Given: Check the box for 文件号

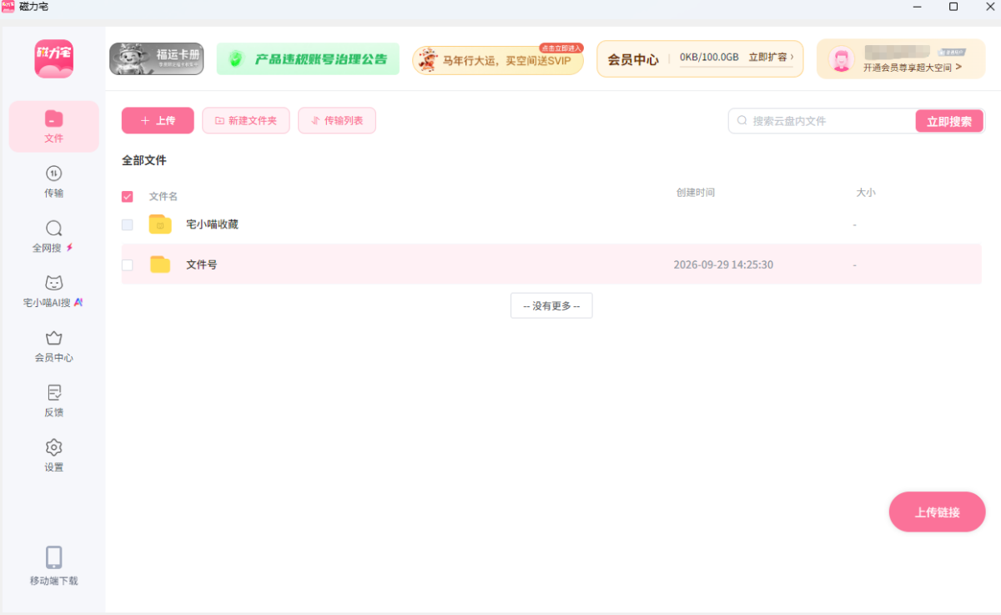Looking at the screenshot, I should [128, 265].
